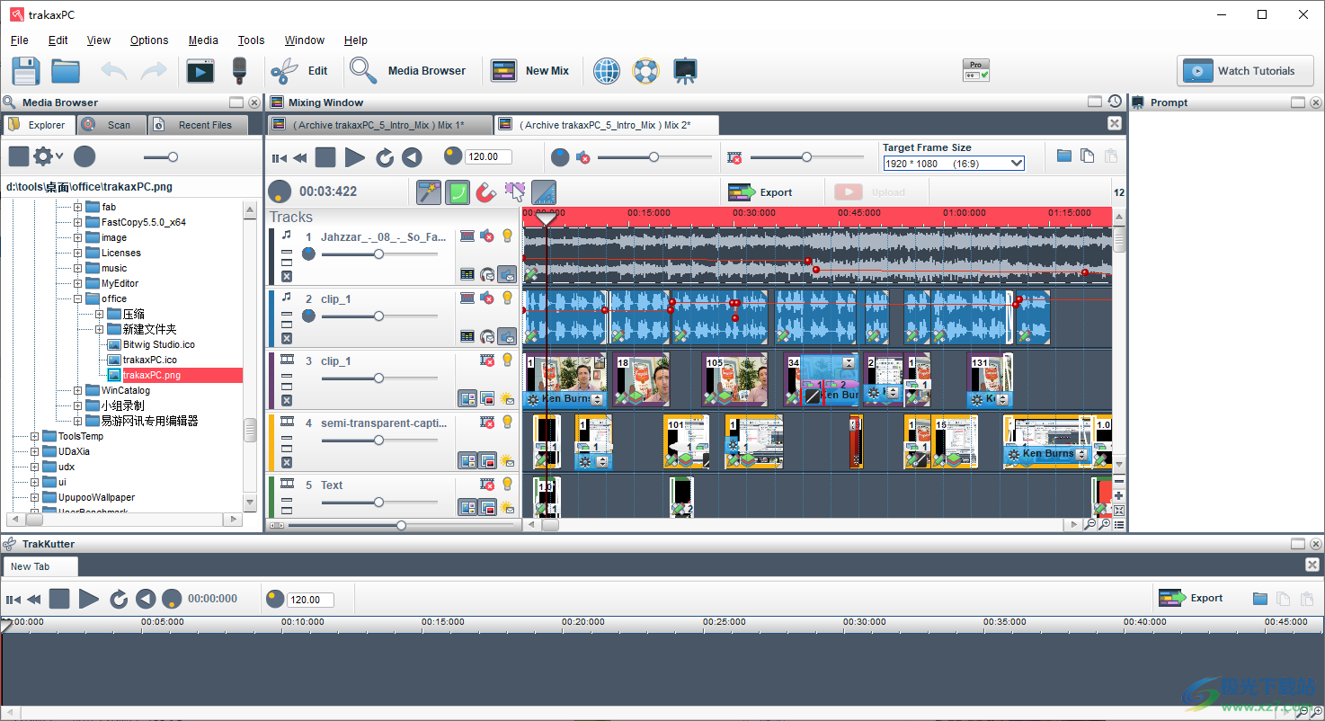Expand the ToolsTemp folder node

(34, 436)
